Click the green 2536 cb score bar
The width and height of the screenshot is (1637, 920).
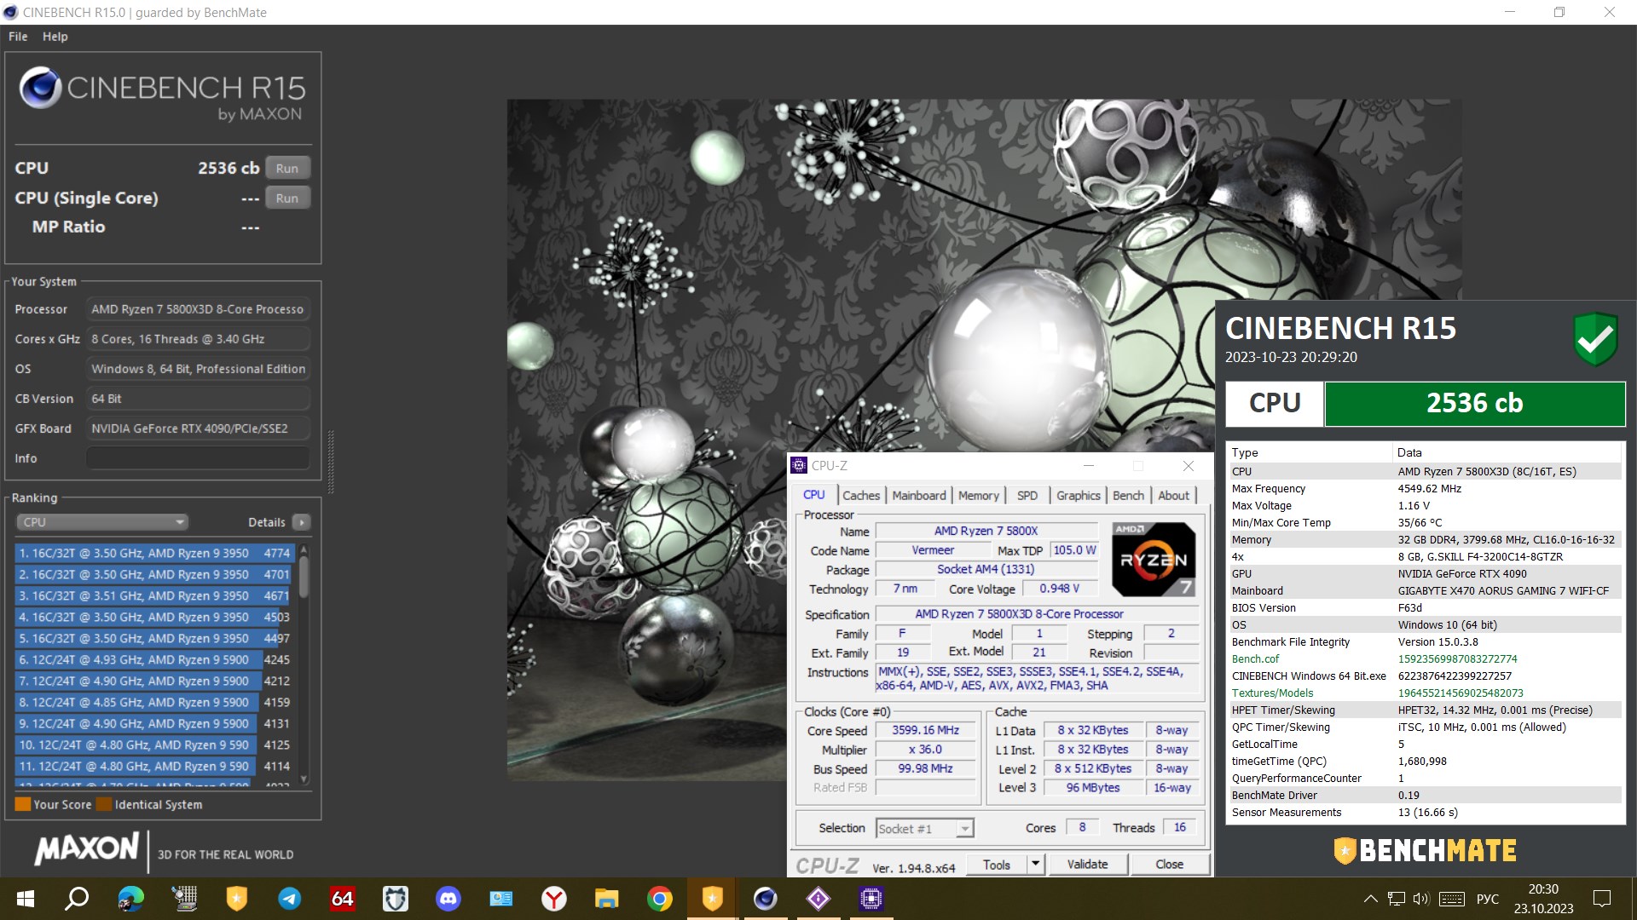click(1475, 403)
